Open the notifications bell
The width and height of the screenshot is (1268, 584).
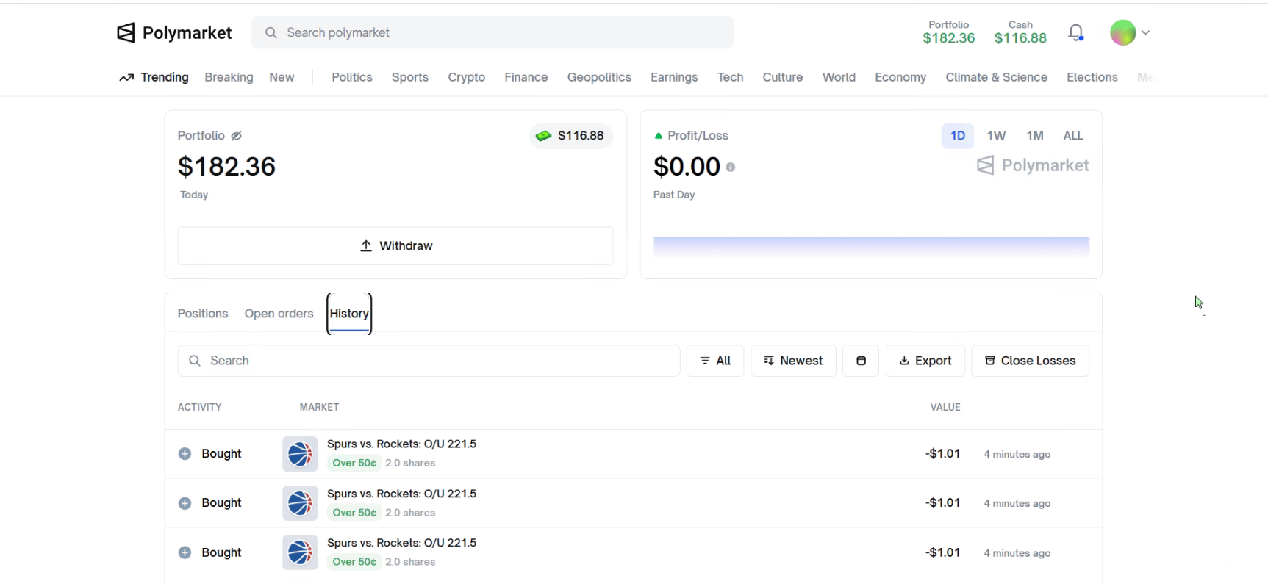pos(1076,32)
